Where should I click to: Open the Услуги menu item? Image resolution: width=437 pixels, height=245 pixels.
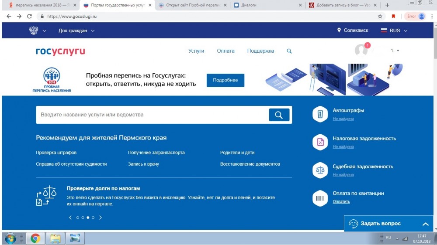[x=196, y=51]
